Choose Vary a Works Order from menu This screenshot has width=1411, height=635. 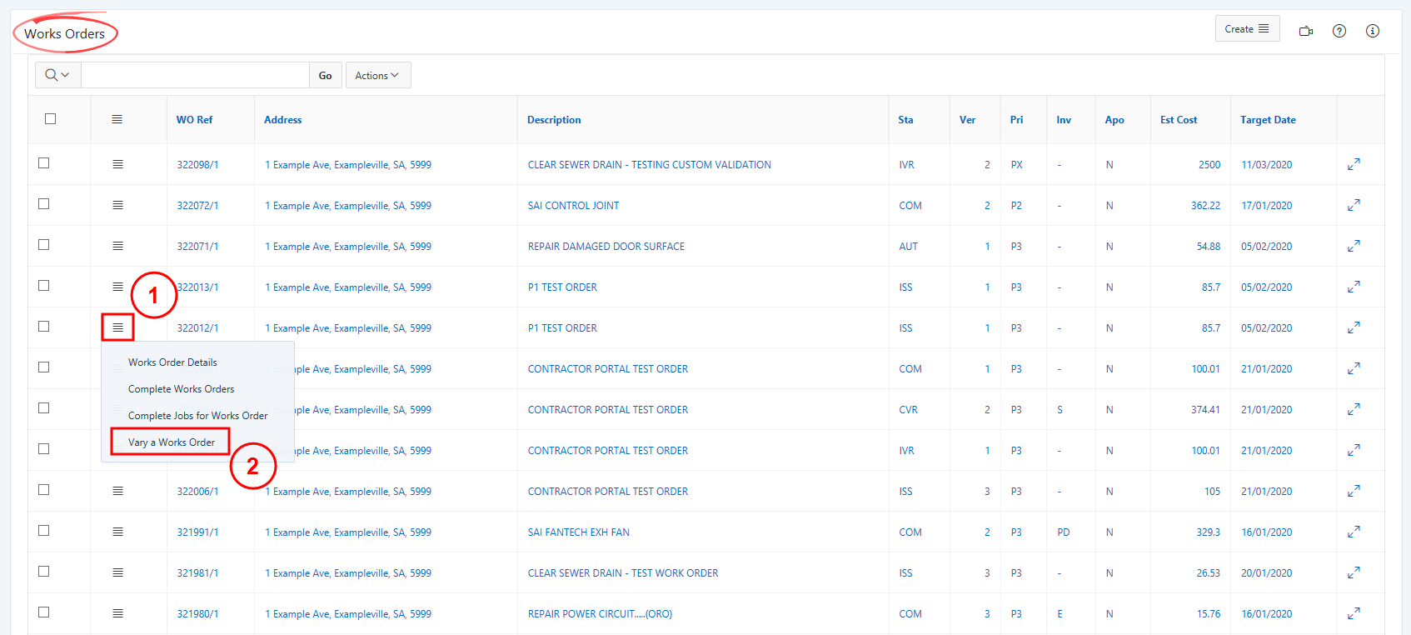click(171, 442)
